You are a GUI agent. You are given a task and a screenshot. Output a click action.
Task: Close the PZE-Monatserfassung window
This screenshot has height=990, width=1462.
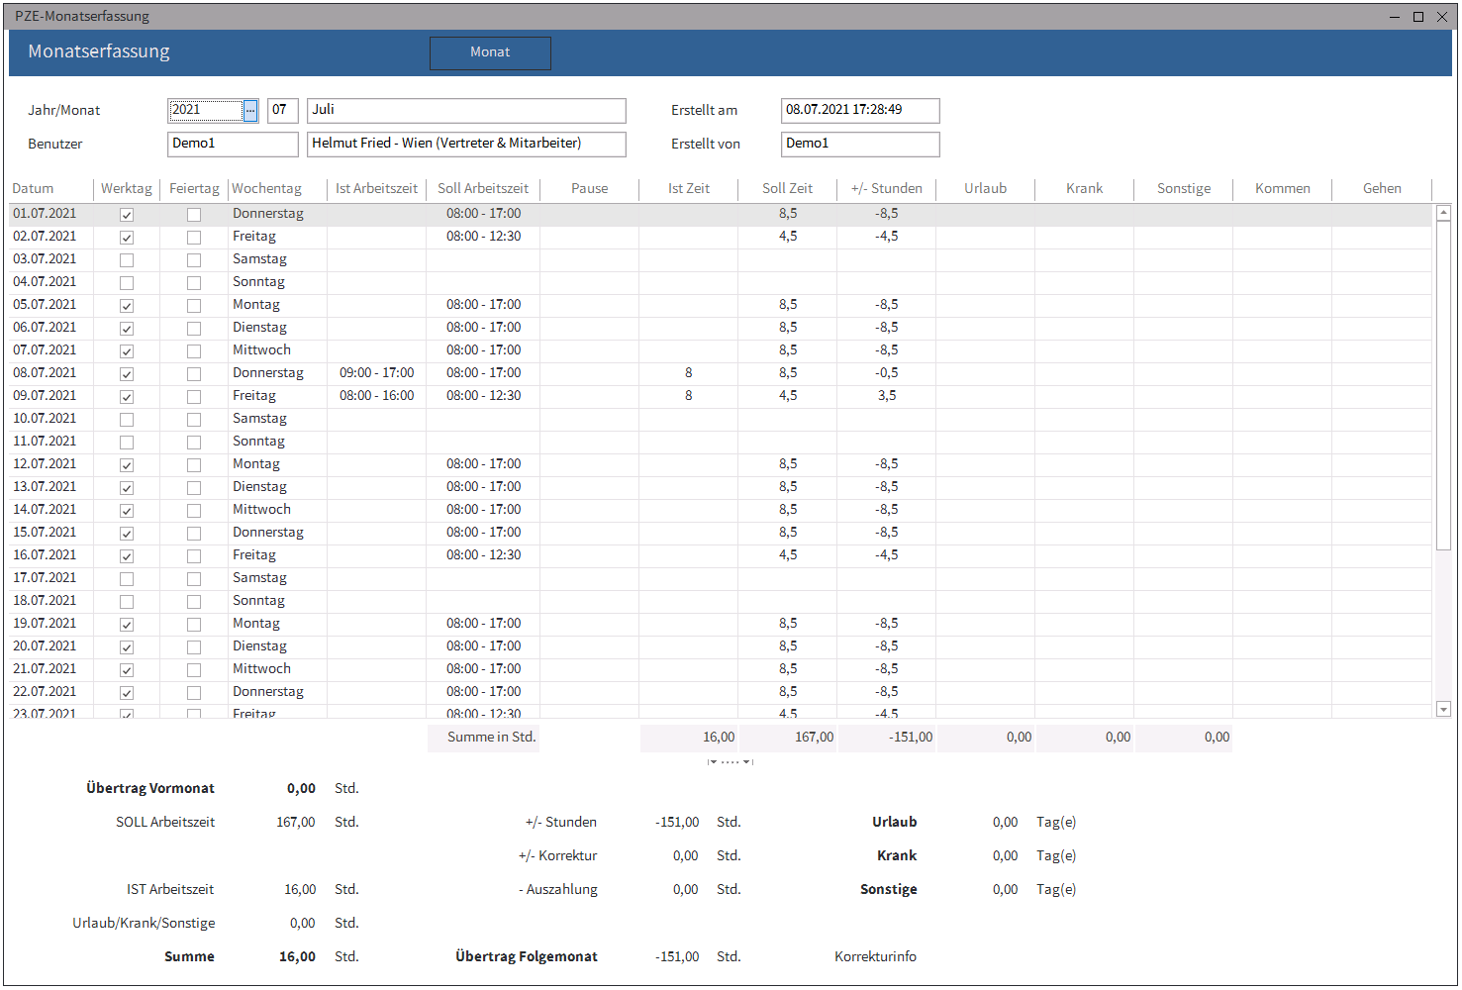[1442, 17]
